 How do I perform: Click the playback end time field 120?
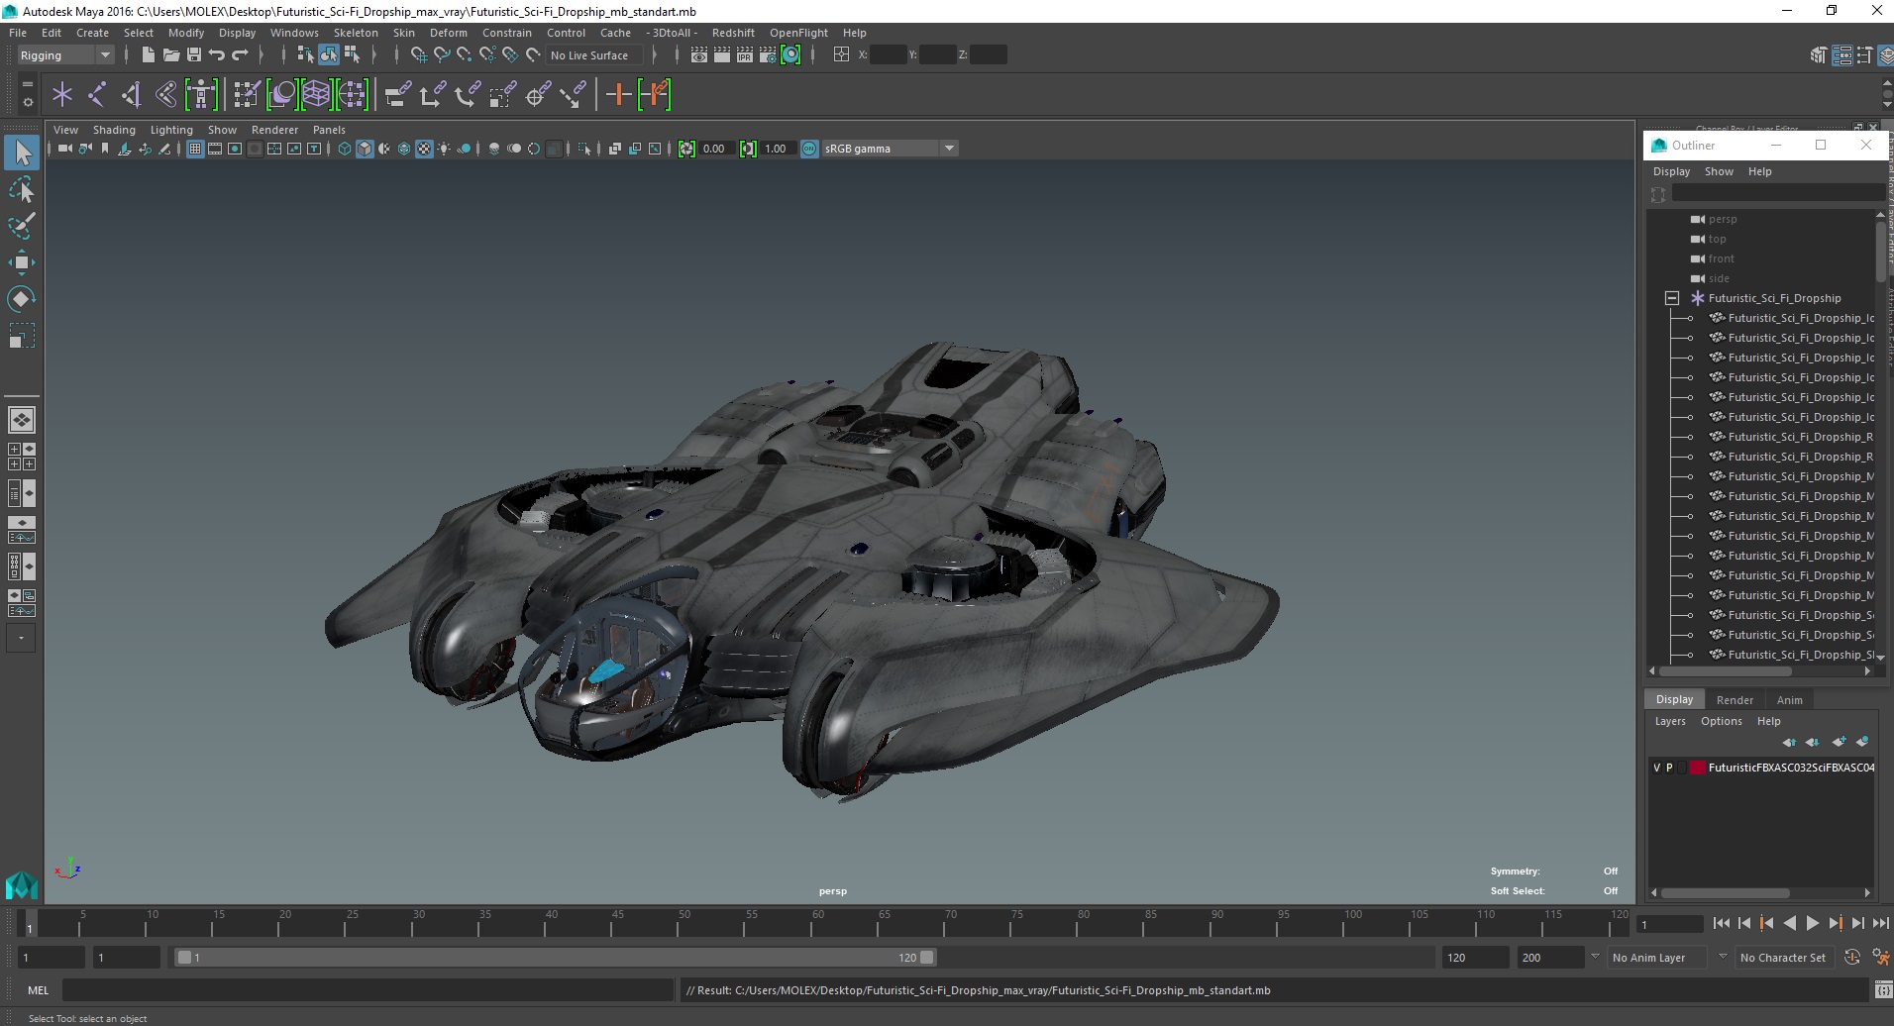click(x=1474, y=958)
